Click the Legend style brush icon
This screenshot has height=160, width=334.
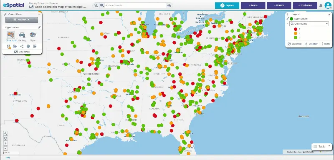pyautogui.click(x=288, y=19)
